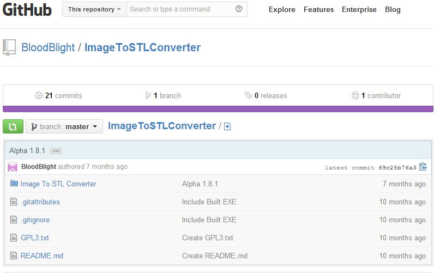This screenshot has height=273, width=434.
Task: Click the folder icon for Image To STL Converter
Action: pos(14,184)
